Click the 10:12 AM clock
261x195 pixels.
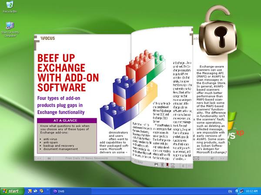click(251, 191)
